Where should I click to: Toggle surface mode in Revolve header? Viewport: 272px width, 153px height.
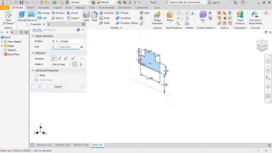pos(78,30)
